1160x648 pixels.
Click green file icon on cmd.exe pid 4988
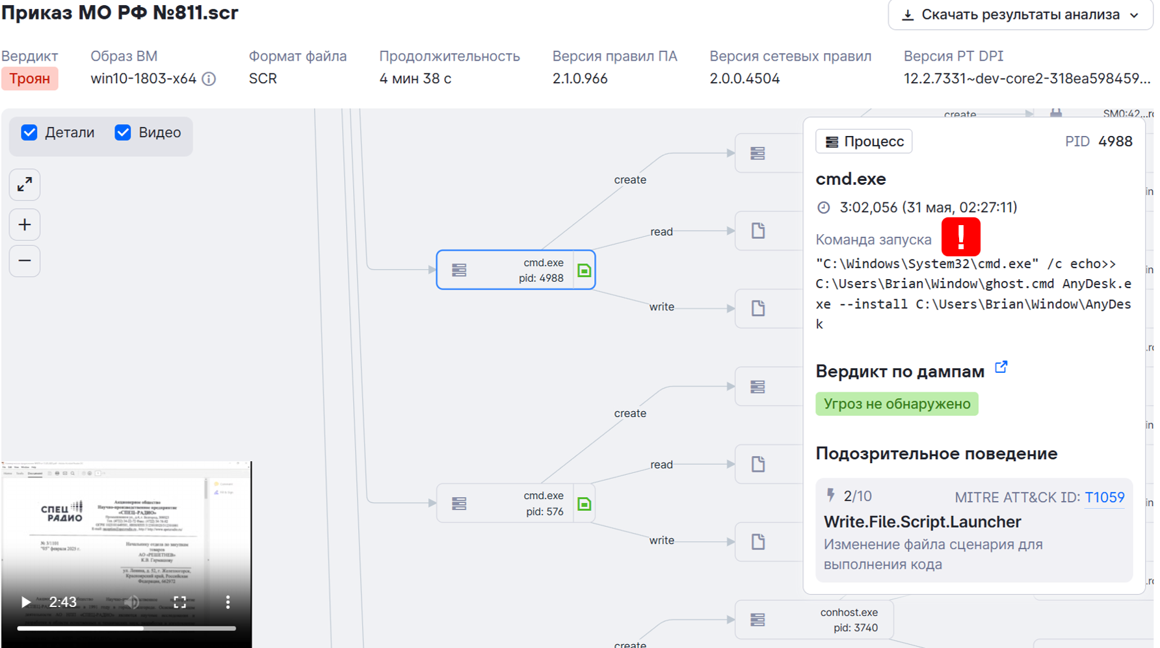point(584,270)
